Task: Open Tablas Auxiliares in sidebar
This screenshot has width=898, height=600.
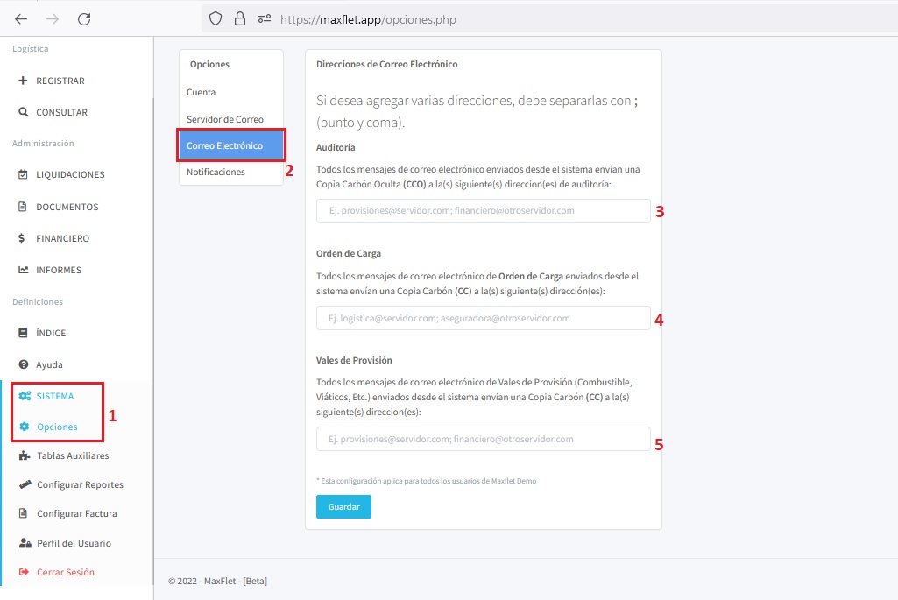Action: point(73,455)
